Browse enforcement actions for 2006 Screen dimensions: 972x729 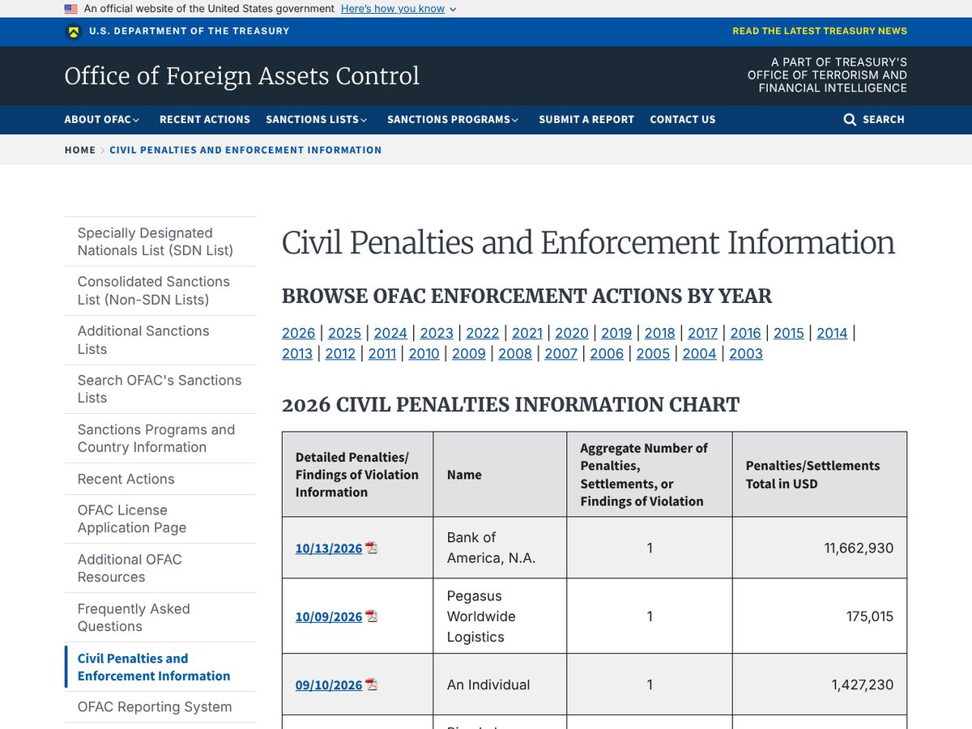point(607,354)
